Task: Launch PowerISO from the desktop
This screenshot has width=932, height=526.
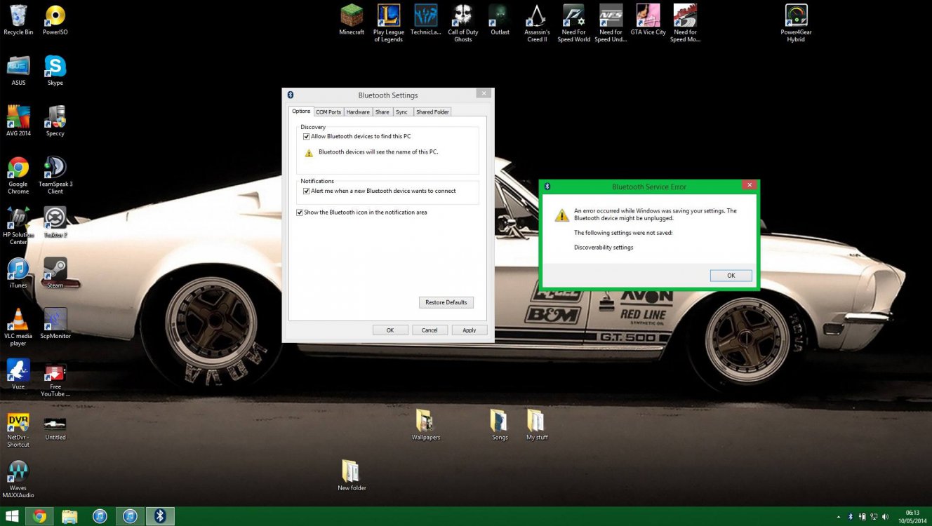Action: pos(55,20)
